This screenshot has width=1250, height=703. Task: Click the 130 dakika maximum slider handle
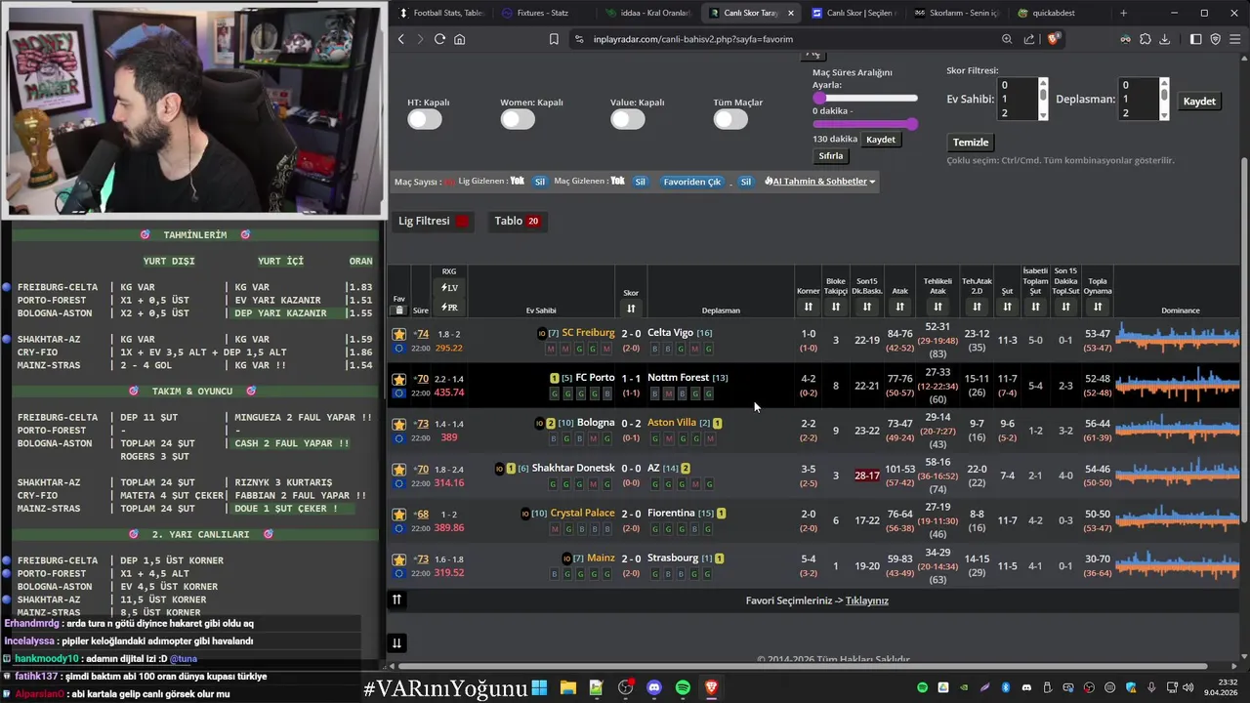[912, 124]
